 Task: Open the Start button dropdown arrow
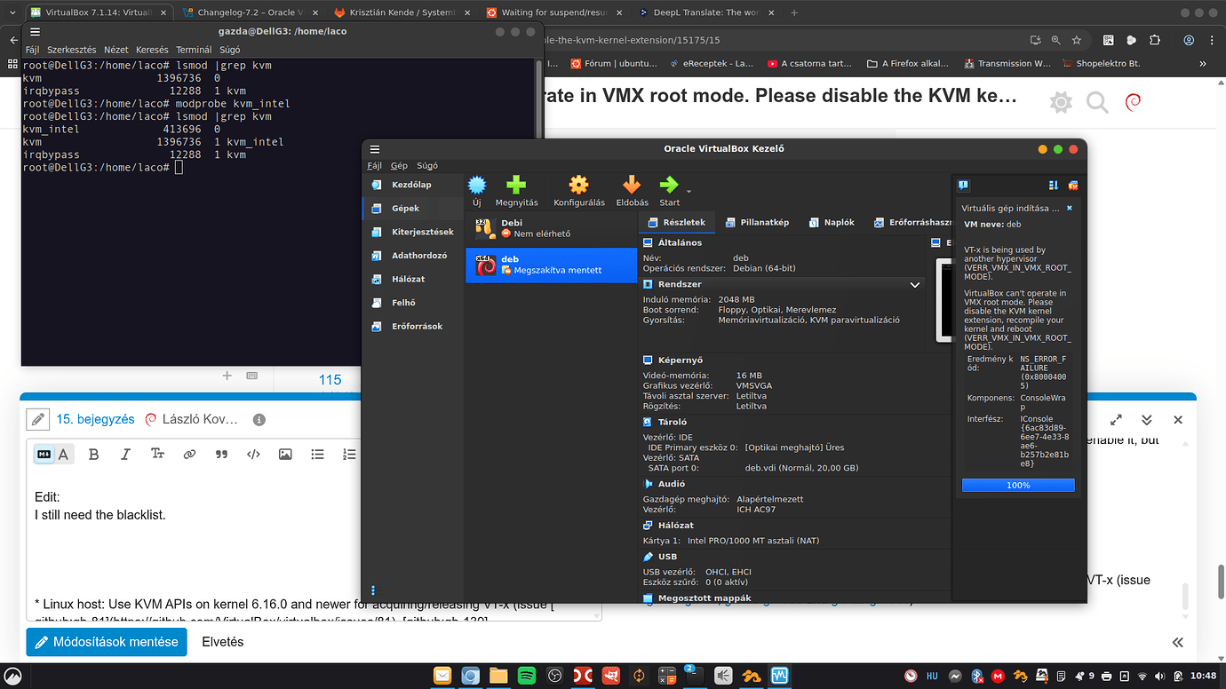tap(689, 190)
